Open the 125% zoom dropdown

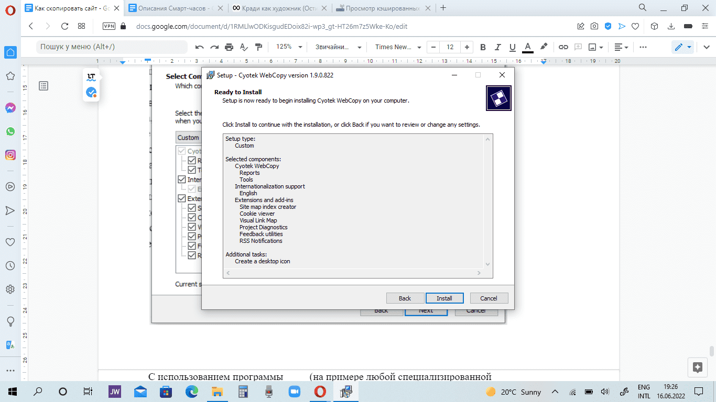pyautogui.click(x=289, y=47)
